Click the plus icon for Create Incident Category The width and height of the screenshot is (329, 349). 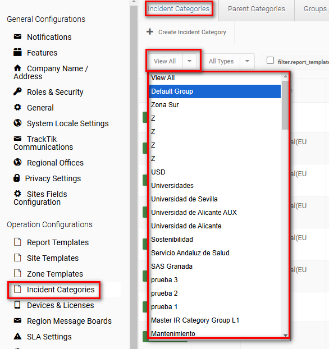pyautogui.click(x=150, y=31)
